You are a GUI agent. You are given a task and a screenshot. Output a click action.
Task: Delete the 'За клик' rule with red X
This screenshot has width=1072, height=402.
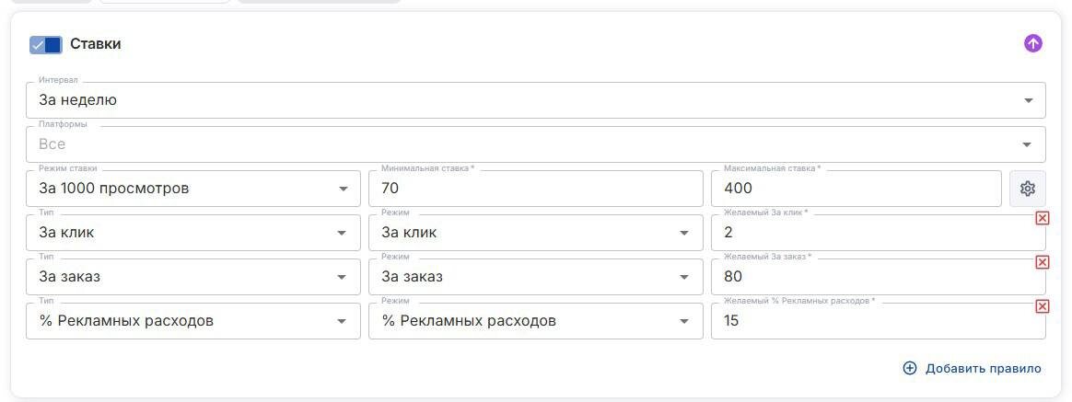(1043, 218)
